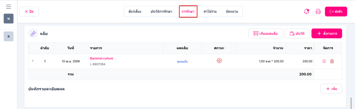
Task: Click the notification bell icon
Action: (307, 11)
